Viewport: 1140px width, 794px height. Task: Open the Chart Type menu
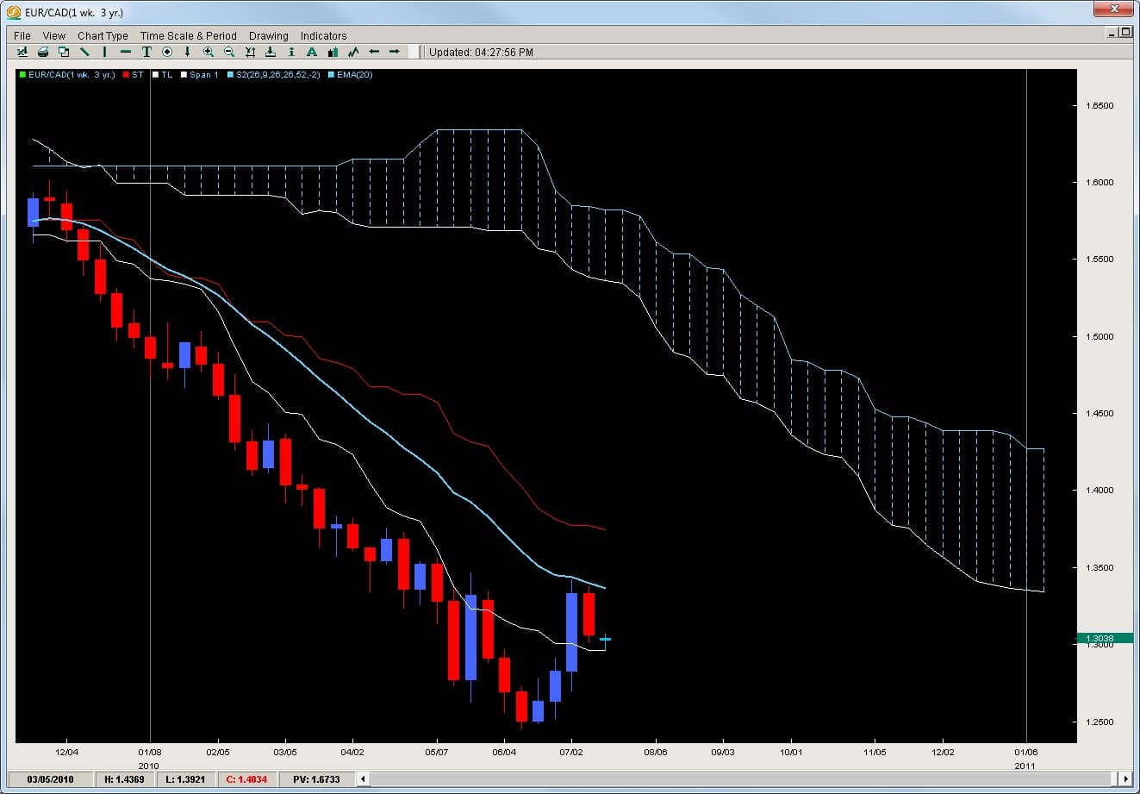(x=103, y=35)
